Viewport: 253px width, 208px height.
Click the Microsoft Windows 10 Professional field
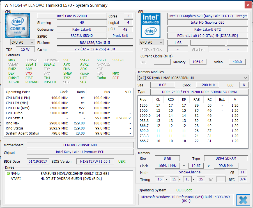coord(186,199)
